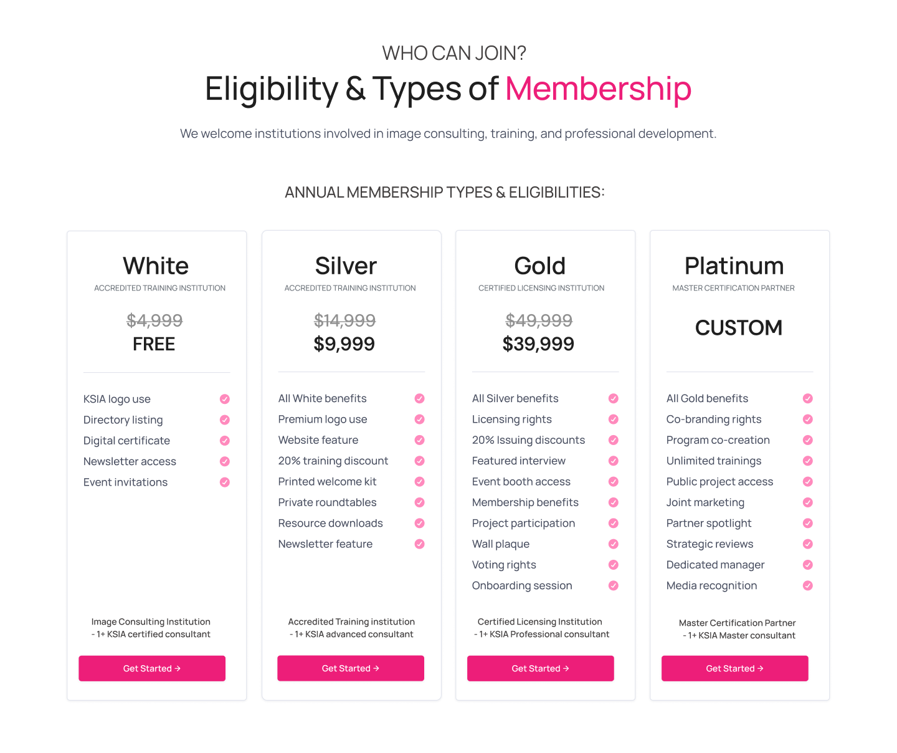This screenshot has width=897, height=753.
Task: Click the pink checkmark next to Directory listing
Action: pos(225,420)
